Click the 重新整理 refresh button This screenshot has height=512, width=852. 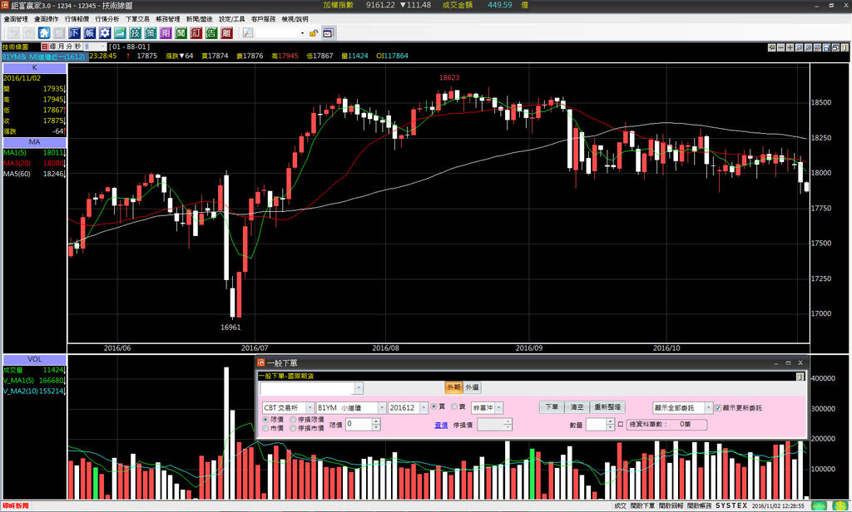point(607,407)
